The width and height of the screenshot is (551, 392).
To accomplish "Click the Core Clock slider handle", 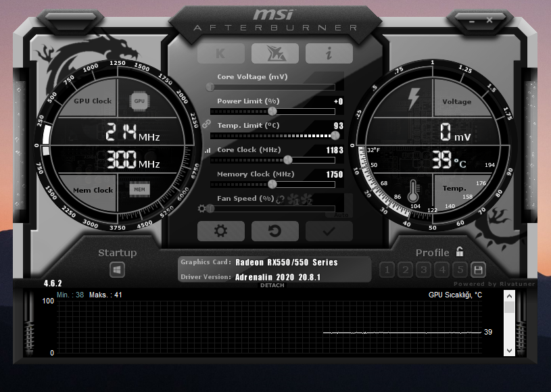I will pyautogui.click(x=288, y=160).
